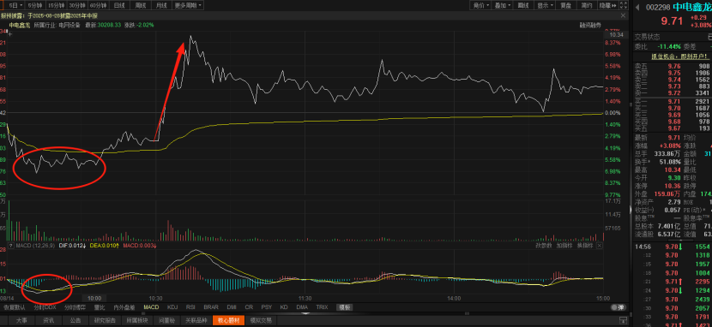Select the BRAR indicator tab
Image resolution: width=712 pixels, height=327 pixels.
click(211, 307)
